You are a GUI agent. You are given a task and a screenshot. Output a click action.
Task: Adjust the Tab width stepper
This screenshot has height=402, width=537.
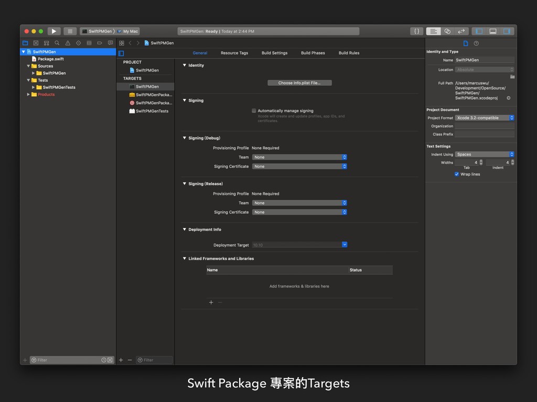(x=481, y=162)
